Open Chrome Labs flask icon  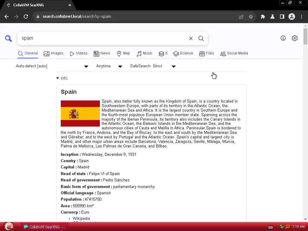point(273,17)
